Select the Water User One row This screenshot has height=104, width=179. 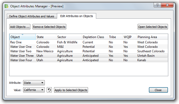89,47
